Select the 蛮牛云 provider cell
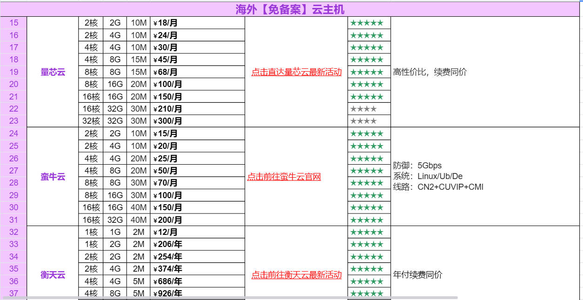Viewport: 583px width, 300px height. [53, 177]
